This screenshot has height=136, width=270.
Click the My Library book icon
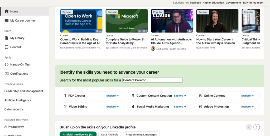(x=7, y=38)
